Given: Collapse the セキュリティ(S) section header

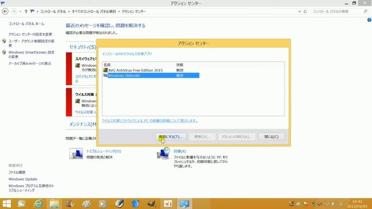Looking at the screenshot, I should (83, 47).
